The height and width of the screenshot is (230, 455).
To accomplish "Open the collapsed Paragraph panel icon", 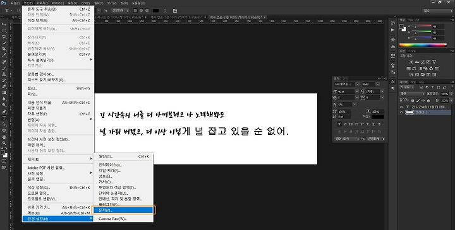I will [393, 88].
